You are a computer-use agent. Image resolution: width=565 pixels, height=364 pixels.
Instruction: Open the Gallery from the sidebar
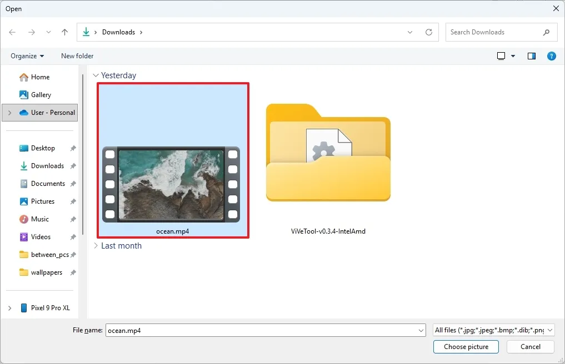click(41, 94)
